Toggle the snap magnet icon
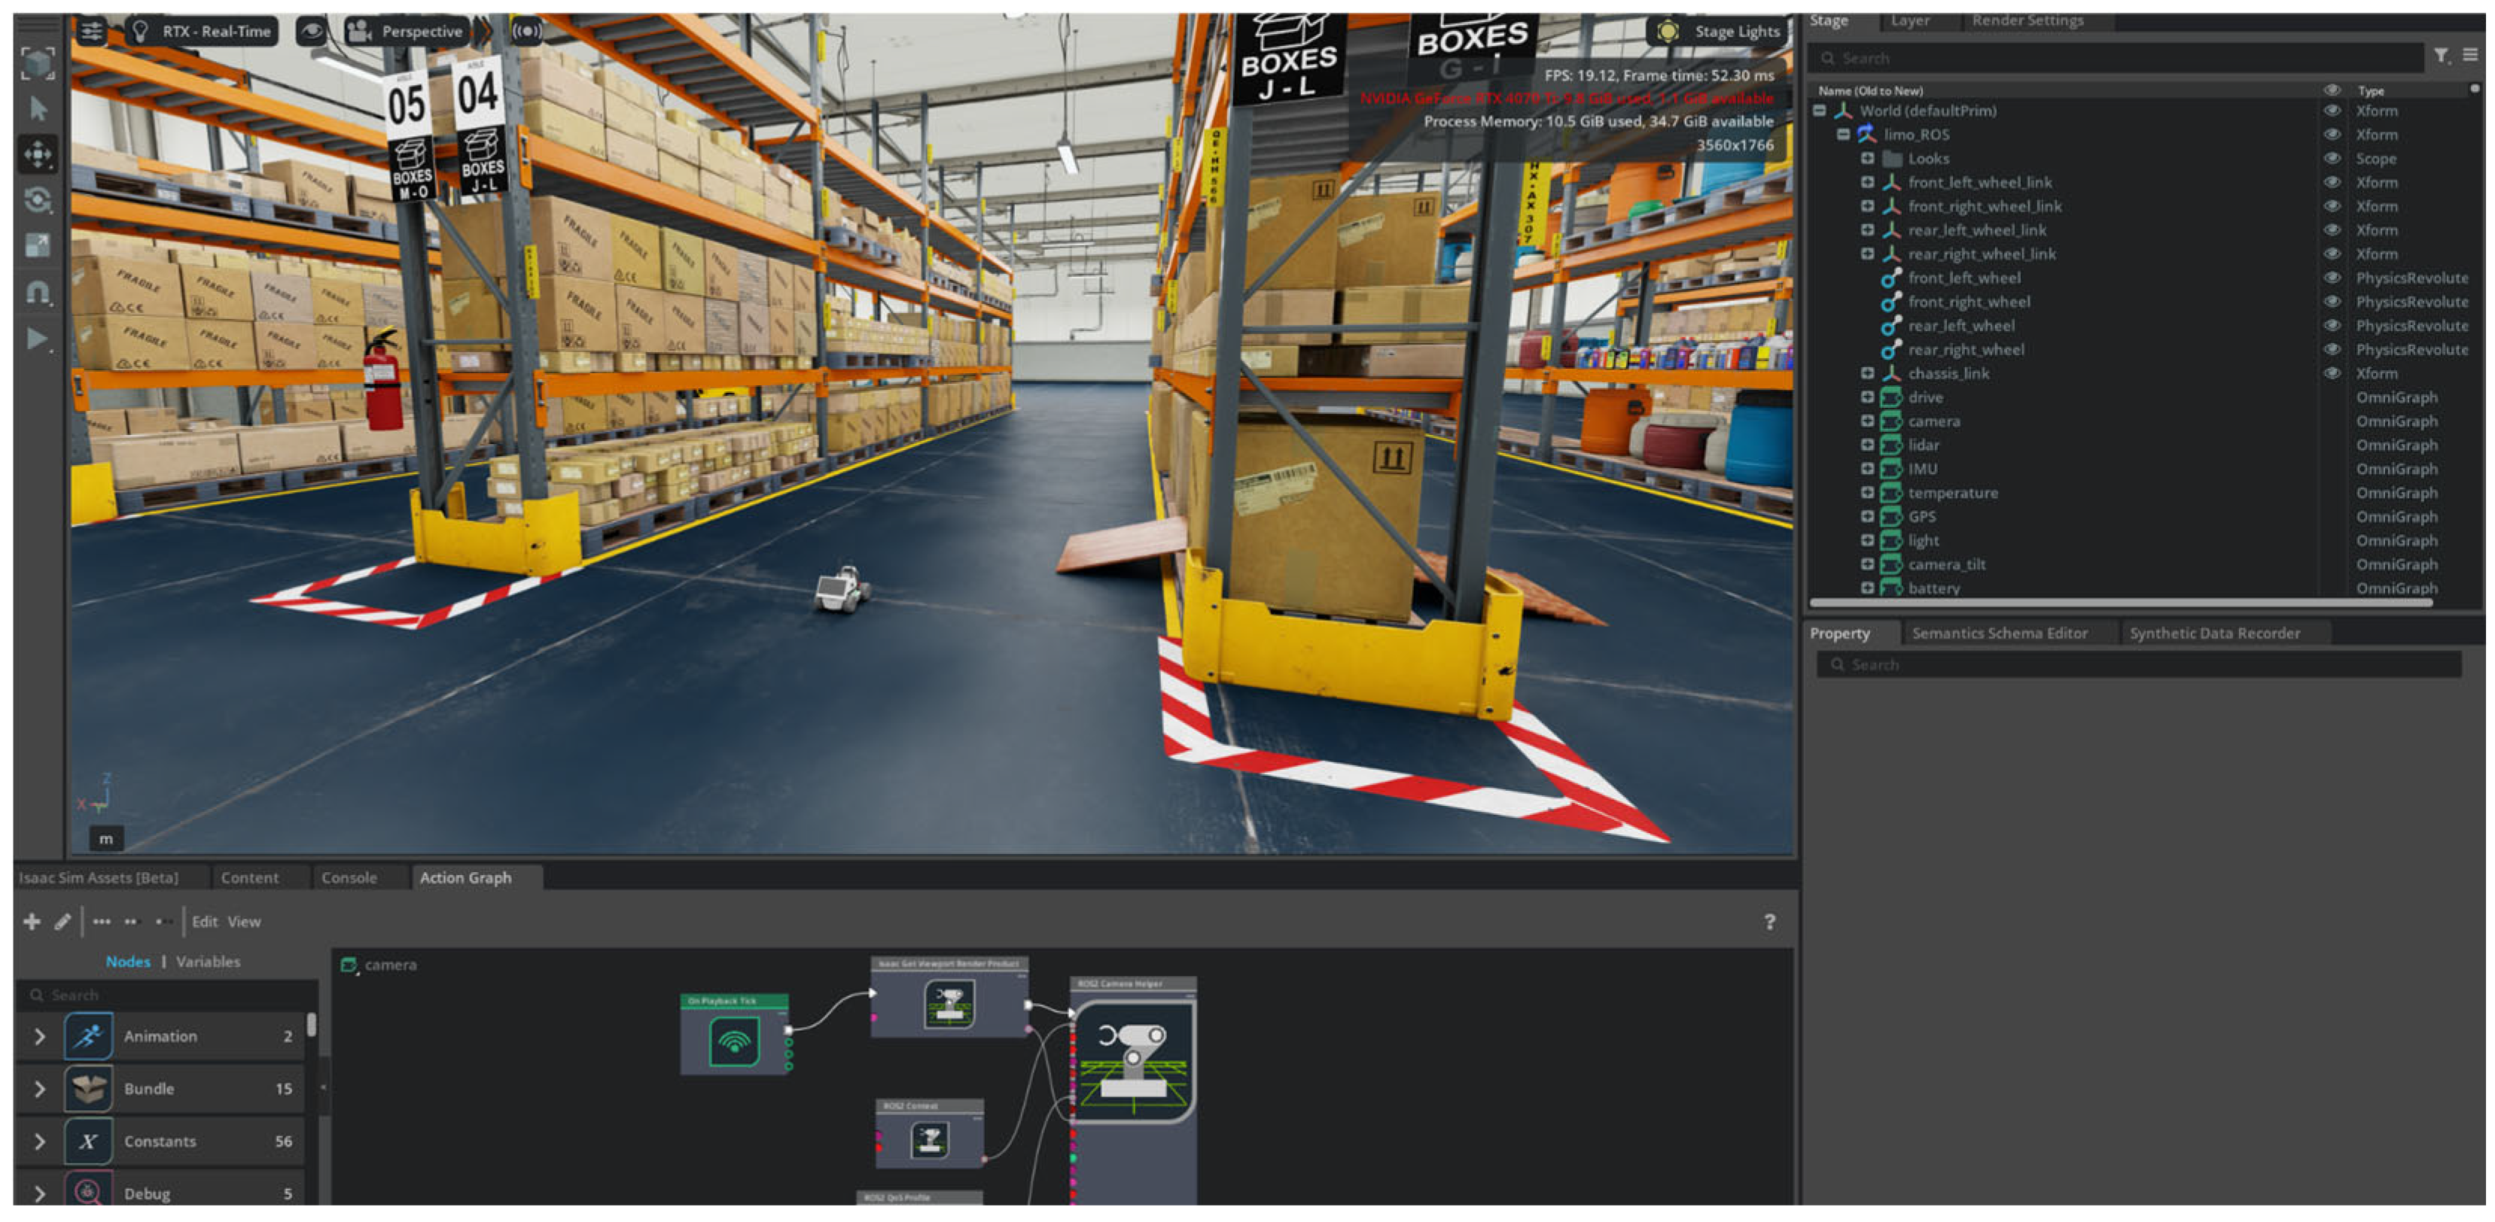The image size is (2495, 1222). click(38, 291)
